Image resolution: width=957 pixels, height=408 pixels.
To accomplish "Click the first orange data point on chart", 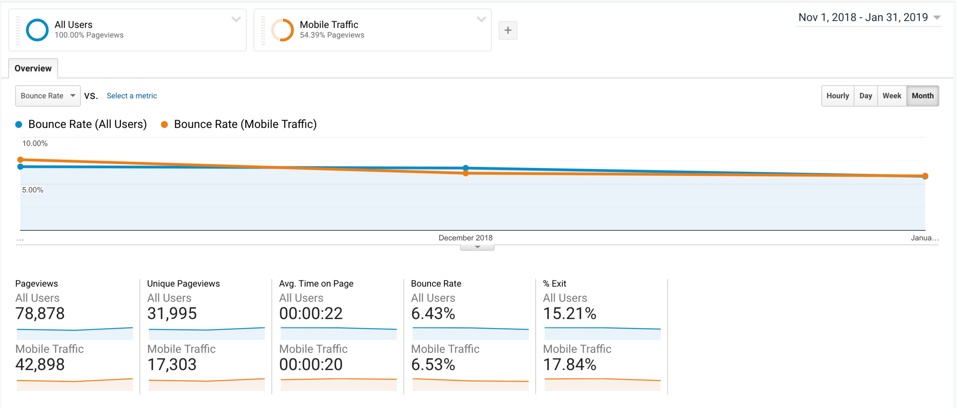I will tap(21, 160).
